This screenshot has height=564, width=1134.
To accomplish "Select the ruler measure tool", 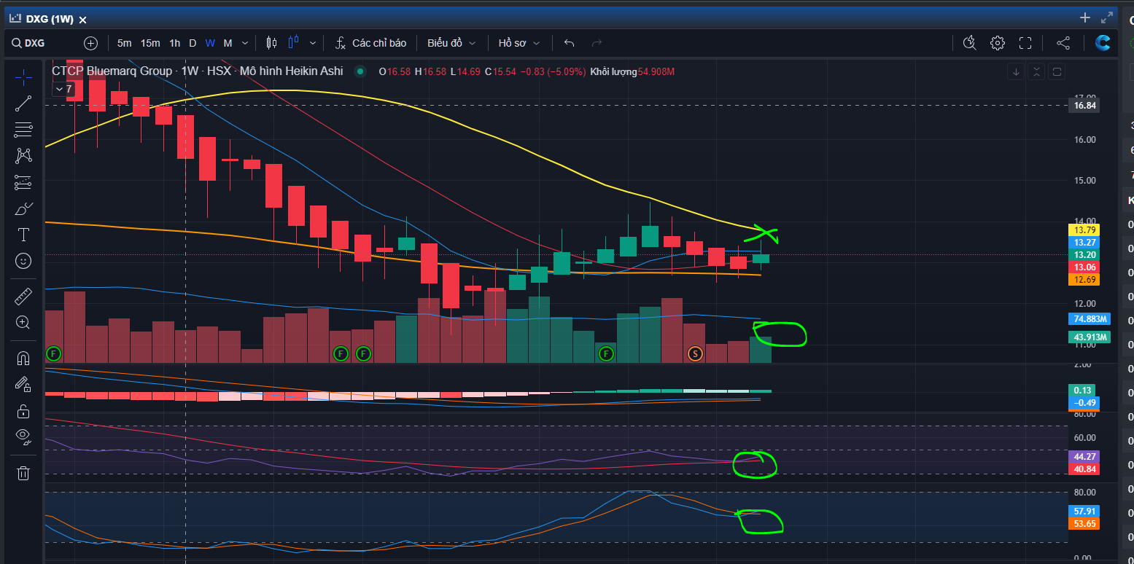I will [23, 296].
